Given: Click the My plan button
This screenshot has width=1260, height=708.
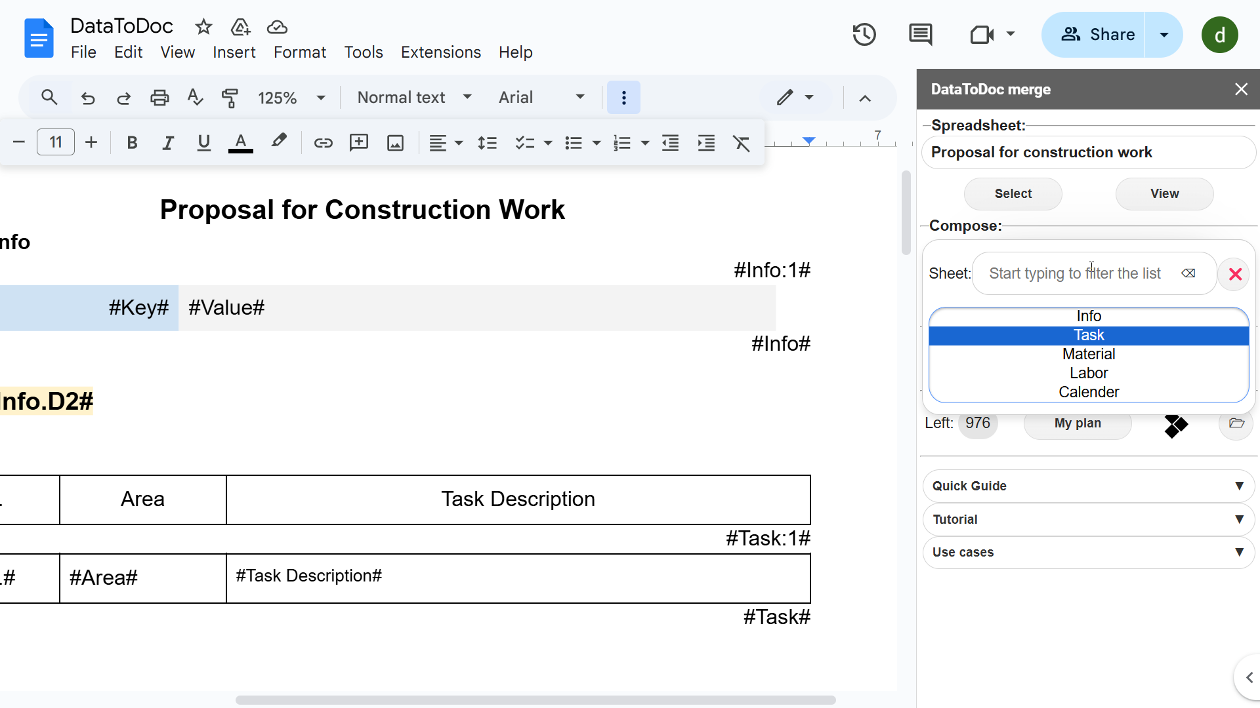Looking at the screenshot, I should [x=1078, y=423].
